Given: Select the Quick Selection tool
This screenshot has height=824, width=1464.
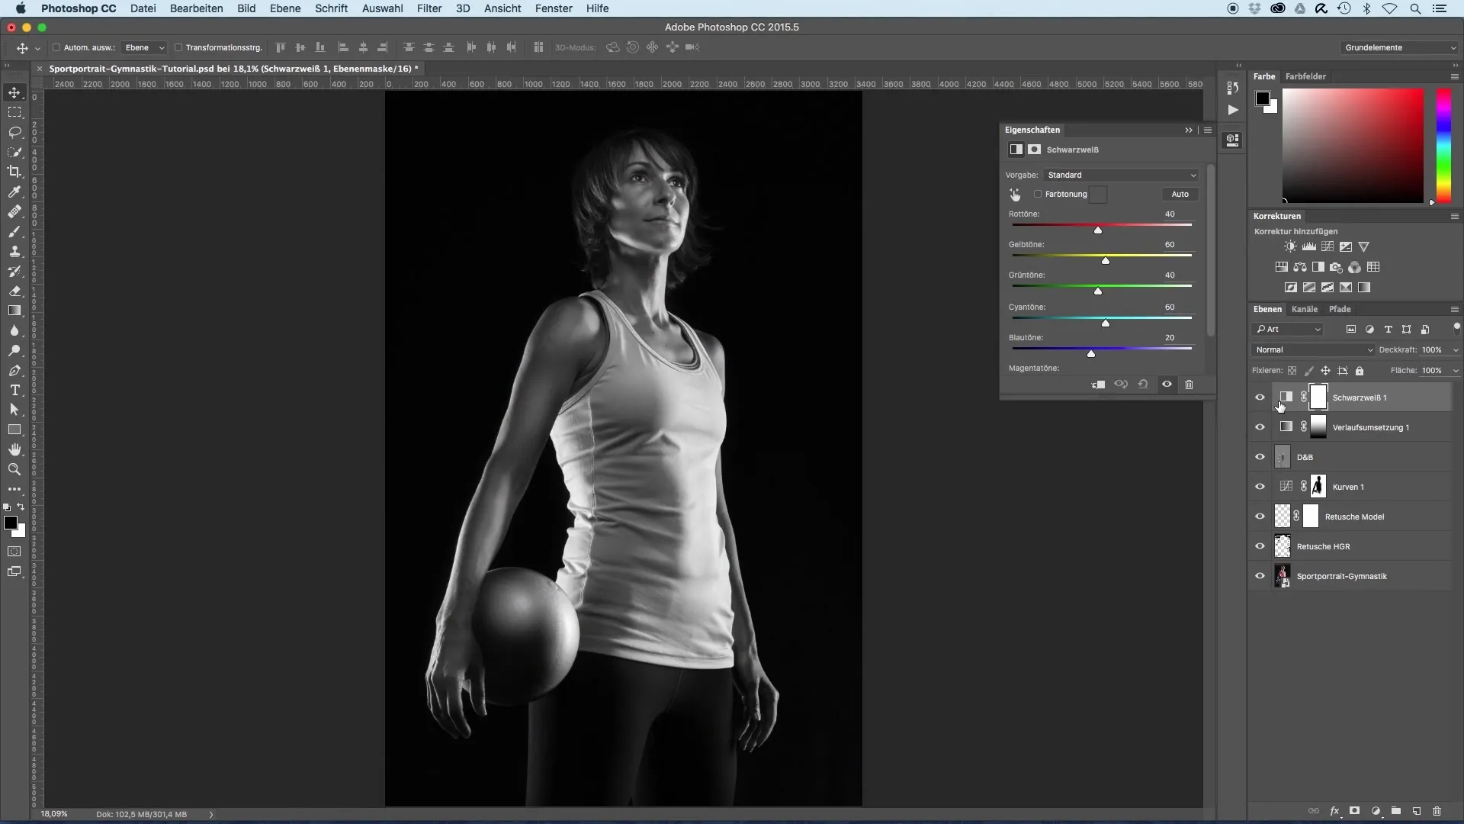Looking at the screenshot, I should click(14, 152).
